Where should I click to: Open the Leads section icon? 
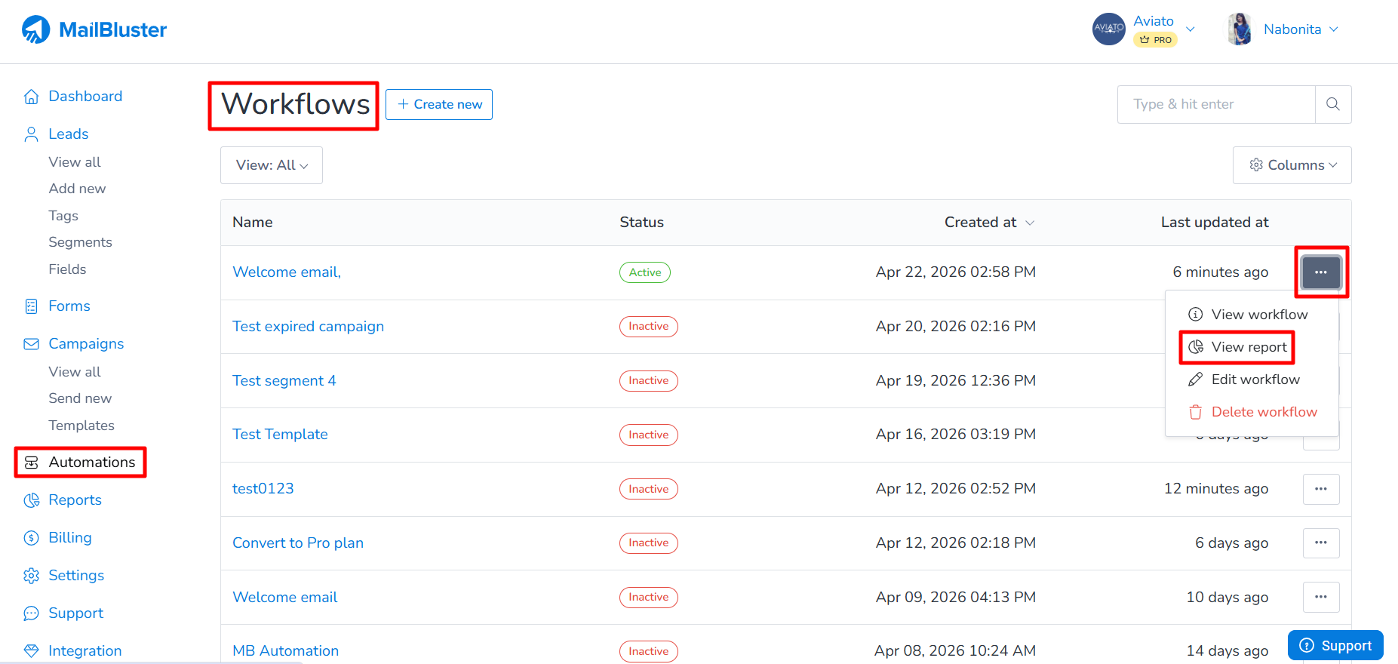[x=31, y=134]
